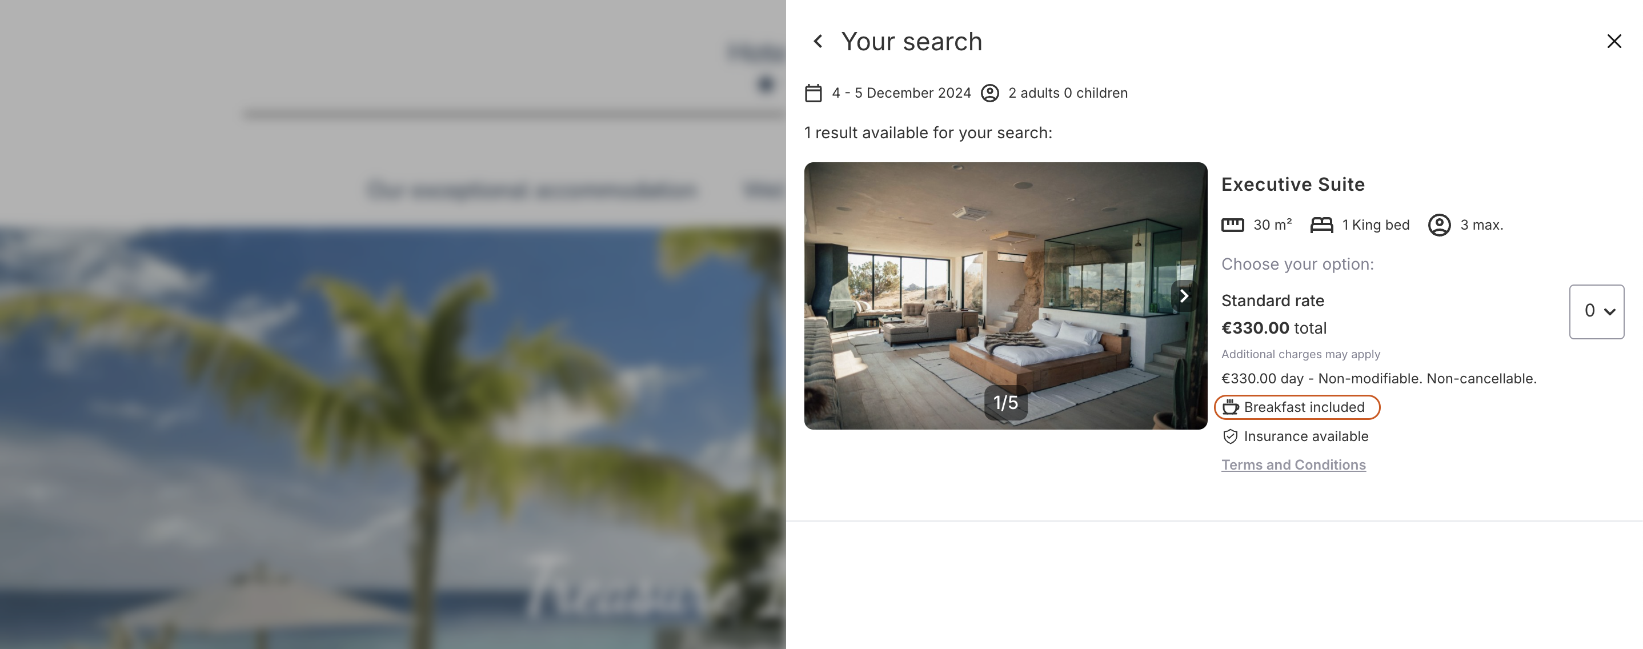Screen dimensions: 1643x649
Task: Go back using the left chevron arrow
Action: [x=818, y=42]
